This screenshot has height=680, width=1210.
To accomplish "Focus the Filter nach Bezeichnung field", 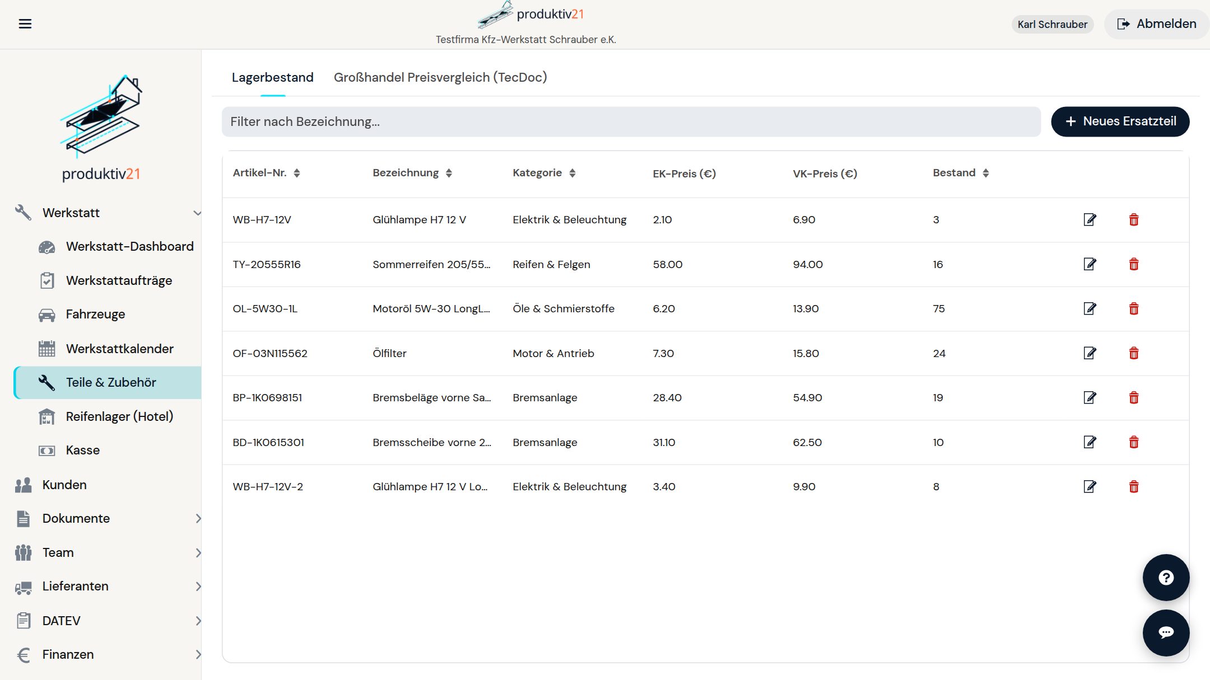I will point(631,121).
